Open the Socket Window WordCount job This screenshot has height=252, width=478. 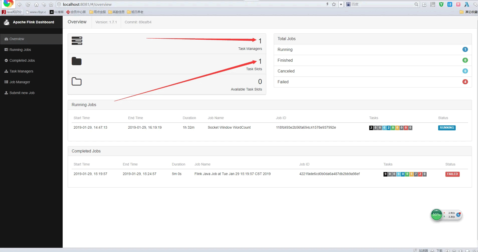tap(229, 127)
